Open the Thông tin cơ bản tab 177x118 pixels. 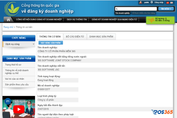click(x=50, y=36)
